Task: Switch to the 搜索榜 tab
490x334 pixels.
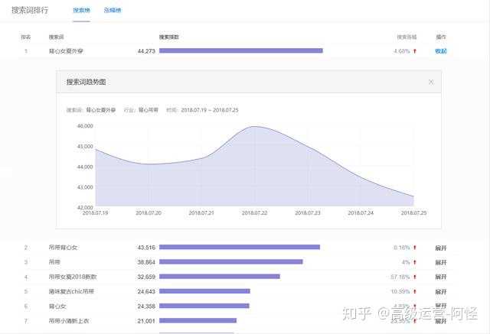Action: coord(80,11)
